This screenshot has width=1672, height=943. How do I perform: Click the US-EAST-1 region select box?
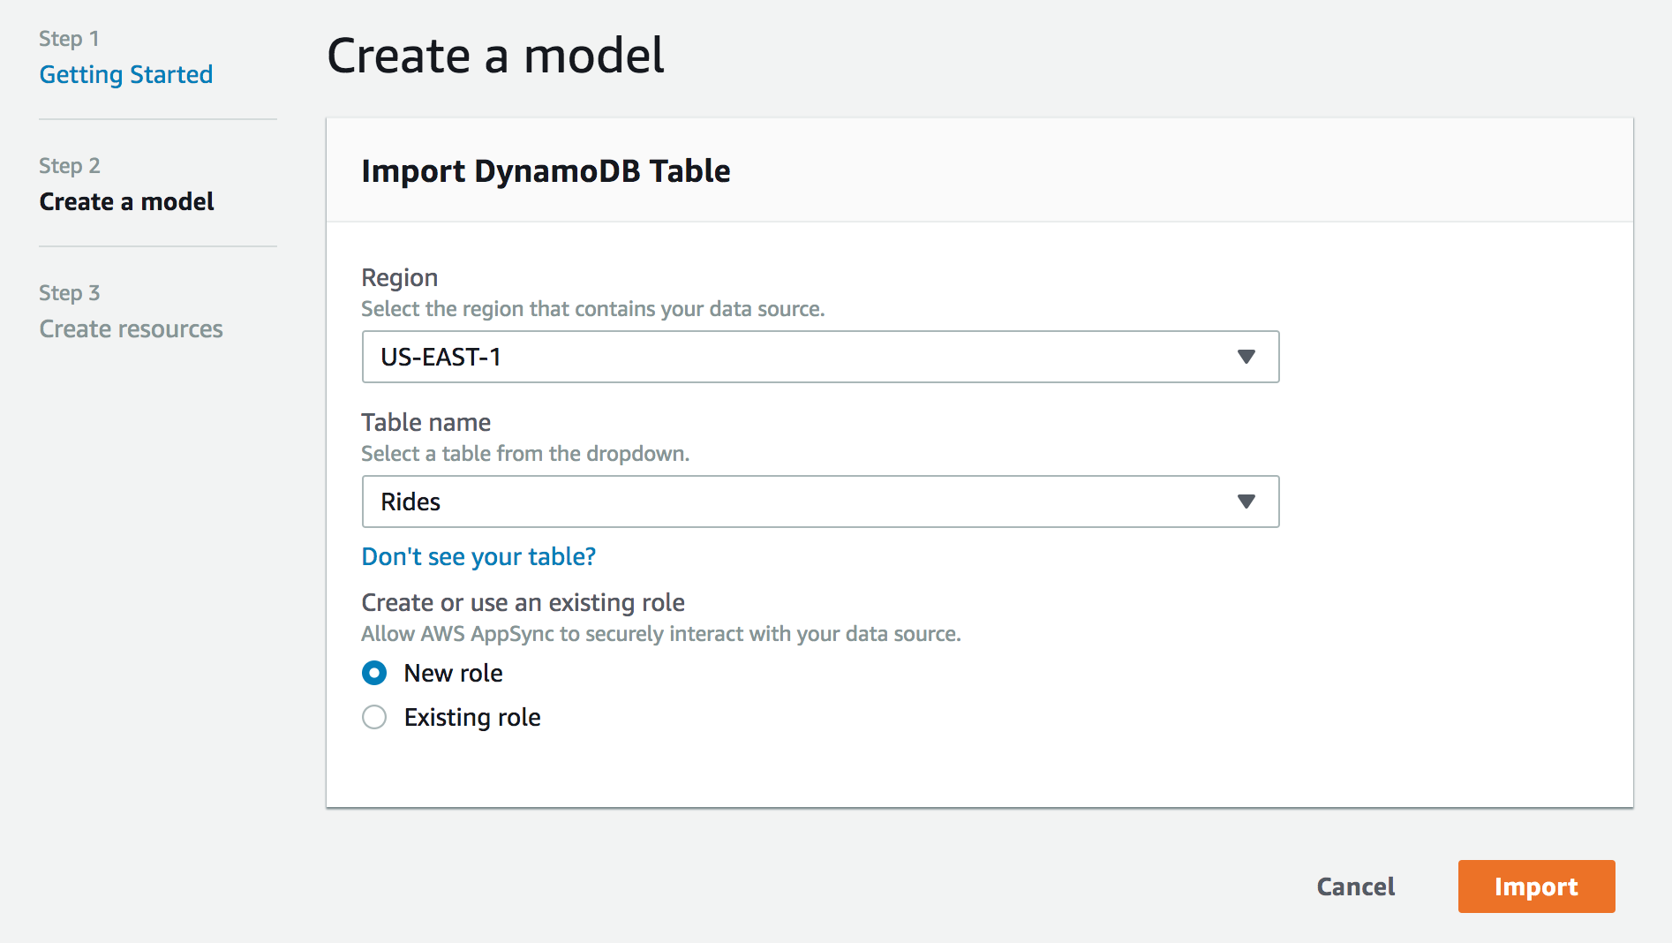820,357
